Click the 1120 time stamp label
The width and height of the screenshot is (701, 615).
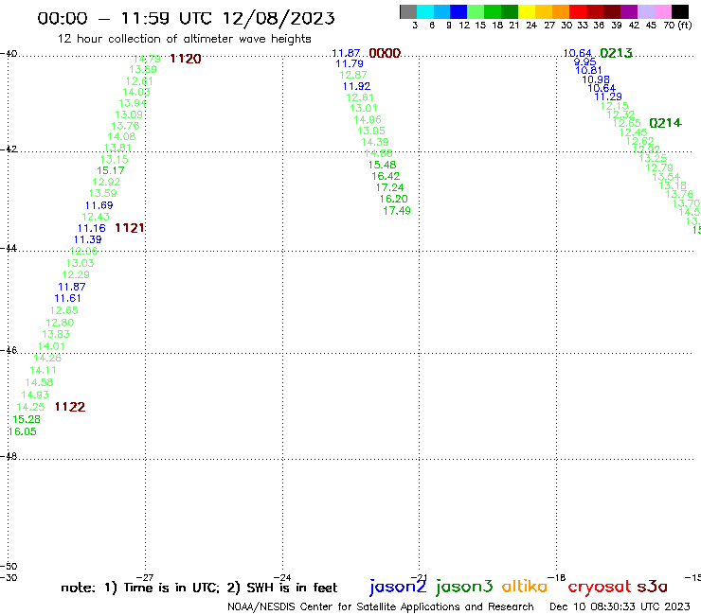[186, 59]
